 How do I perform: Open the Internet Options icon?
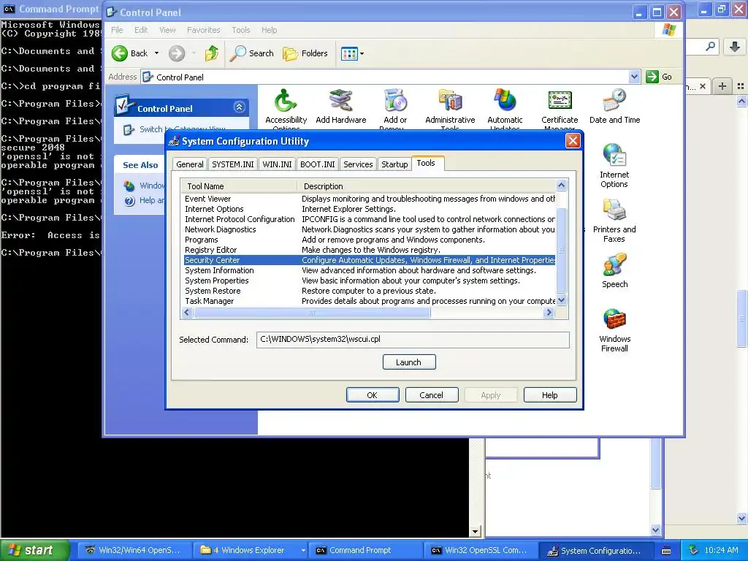point(614,156)
